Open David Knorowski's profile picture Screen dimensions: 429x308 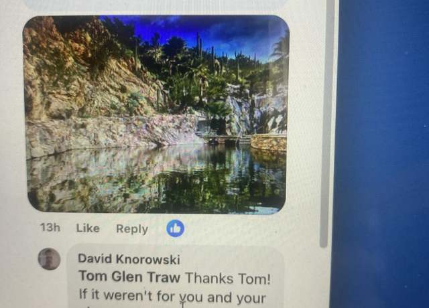[49, 259]
